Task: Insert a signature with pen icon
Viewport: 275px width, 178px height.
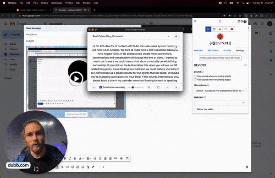Action: (93, 167)
